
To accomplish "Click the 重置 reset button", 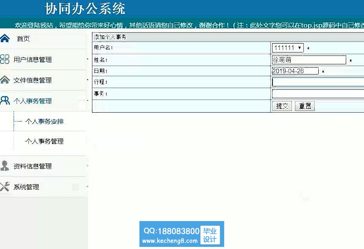I will coord(305,106).
